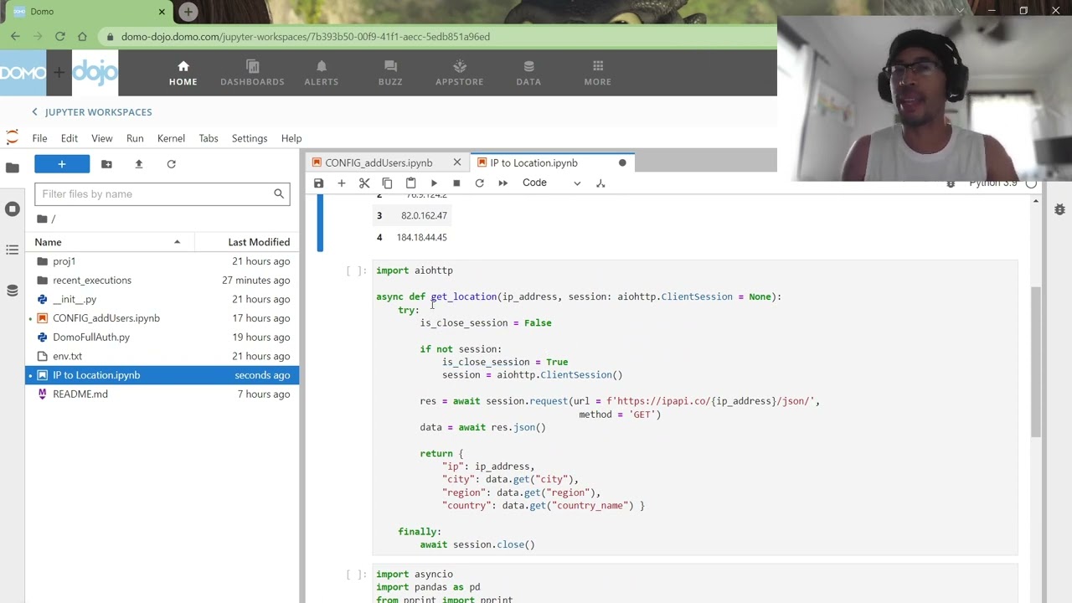Viewport: 1072px width, 603px height.
Task: Open running terminals and kernels sidebar icon
Action: point(13,209)
